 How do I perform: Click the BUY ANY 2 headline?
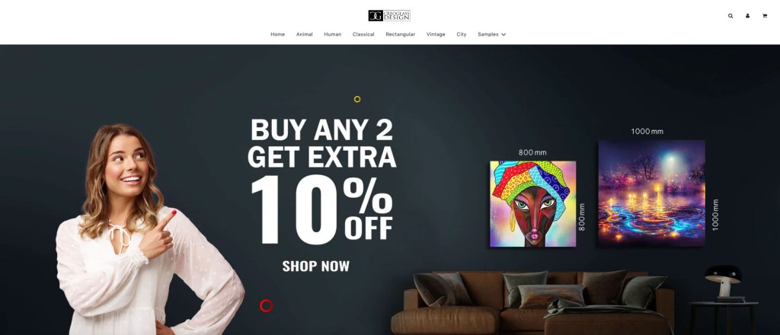pos(322,129)
